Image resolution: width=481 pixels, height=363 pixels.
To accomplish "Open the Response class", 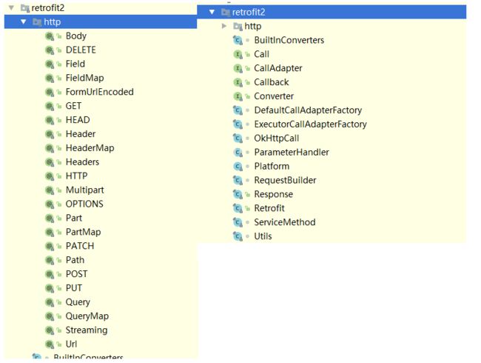I will (273, 195).
